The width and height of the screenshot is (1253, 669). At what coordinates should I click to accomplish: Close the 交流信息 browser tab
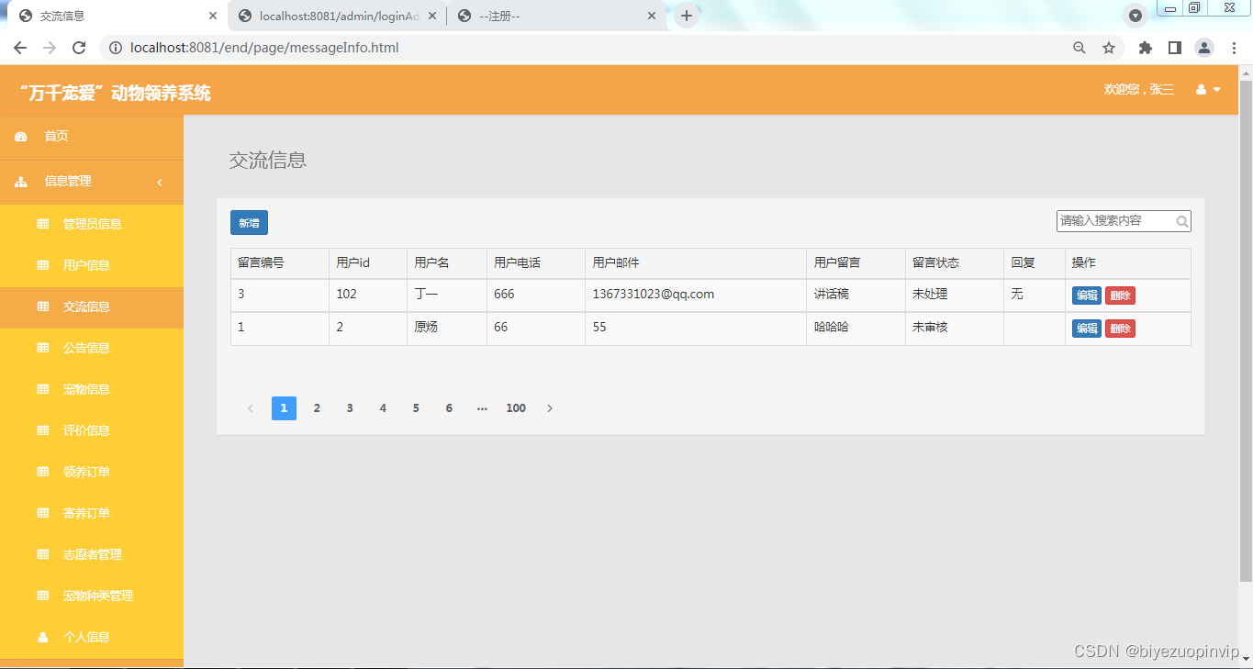coord(213,16)
